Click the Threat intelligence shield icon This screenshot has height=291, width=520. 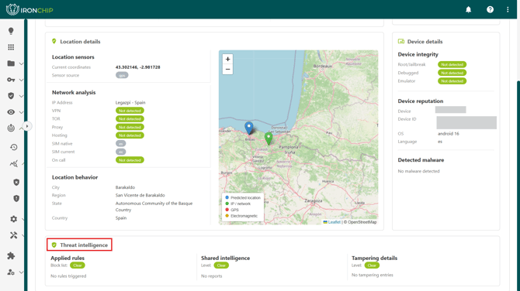tap(54, 245)
